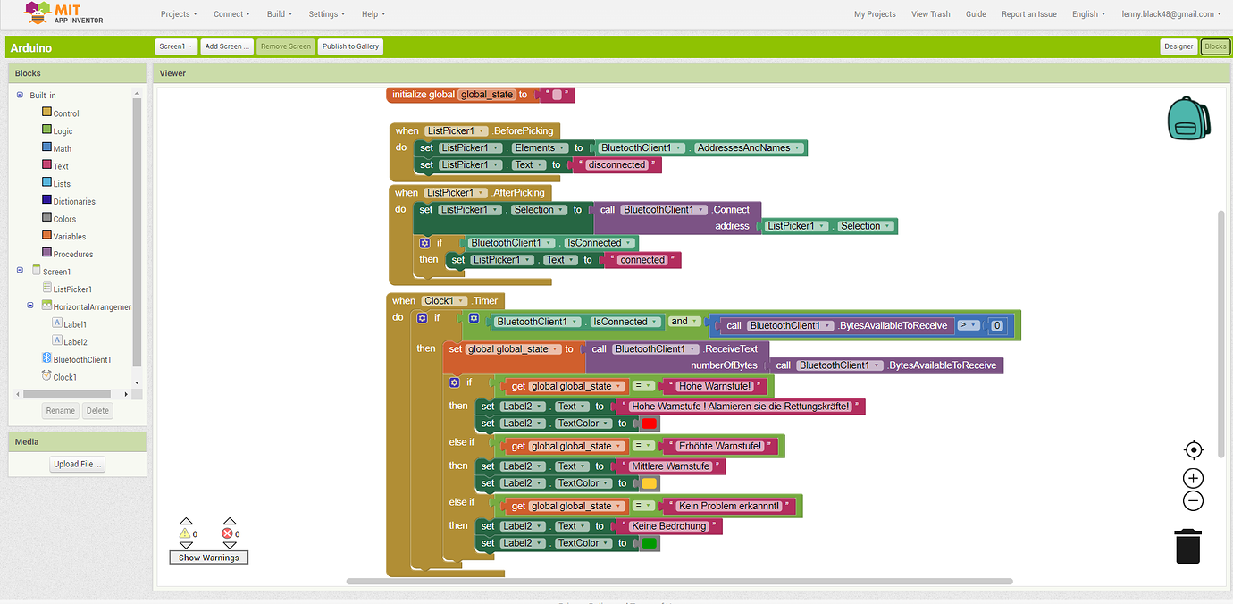Collapse the Built-in tree node
Screen dimensions: 1233x604
tap(20, 95)
